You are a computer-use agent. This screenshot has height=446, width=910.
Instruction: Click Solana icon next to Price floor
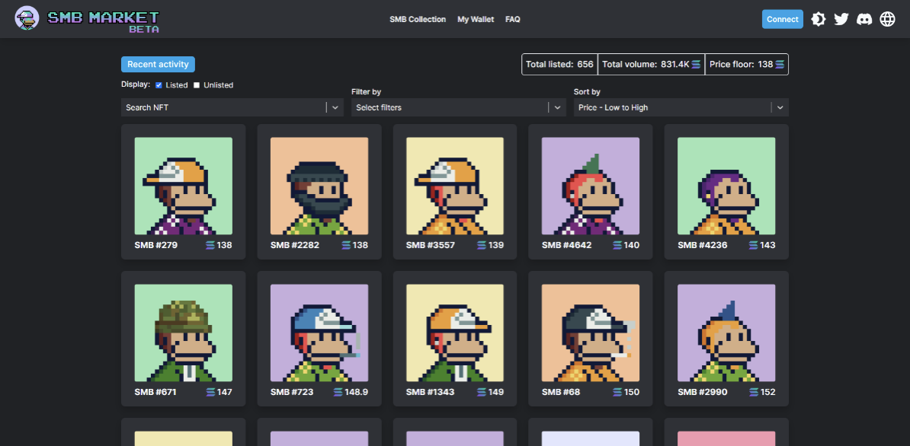pyautogui.click(x=780, y=65)
